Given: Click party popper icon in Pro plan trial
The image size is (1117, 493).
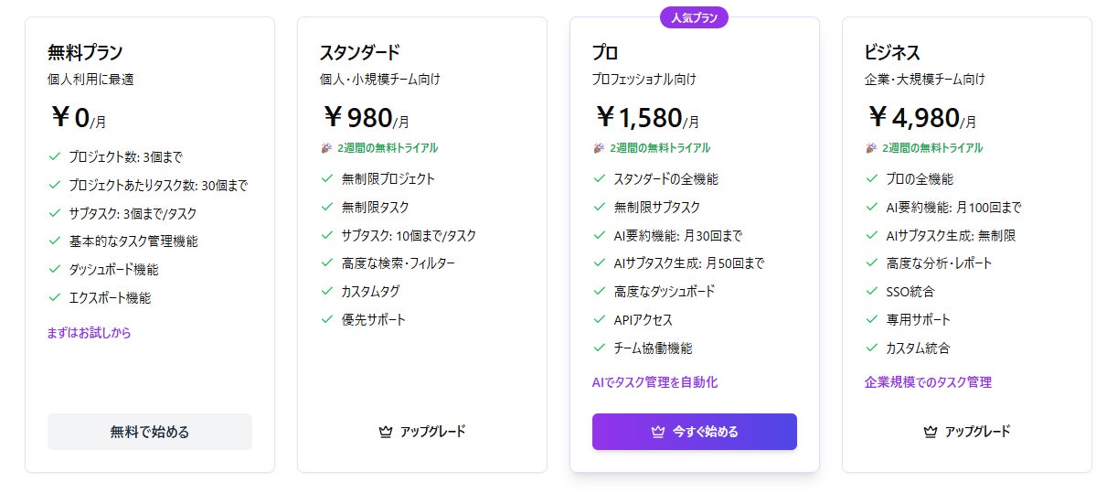Looking at the screenshot, I should point(599,147).
